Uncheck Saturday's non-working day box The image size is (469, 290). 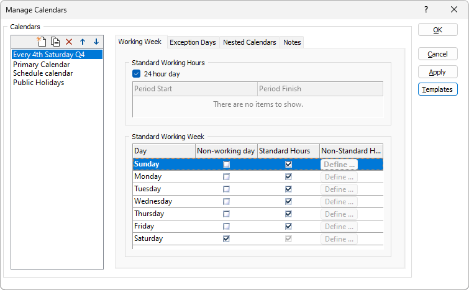(226, 239)
